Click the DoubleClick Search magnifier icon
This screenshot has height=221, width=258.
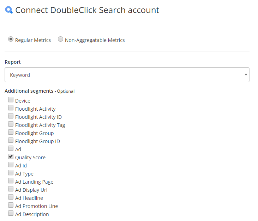pos(9,10)
